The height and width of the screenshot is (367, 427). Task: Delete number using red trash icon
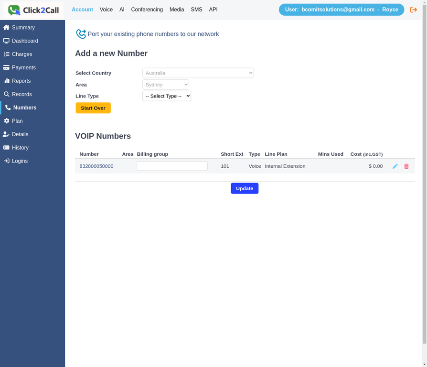406,166
